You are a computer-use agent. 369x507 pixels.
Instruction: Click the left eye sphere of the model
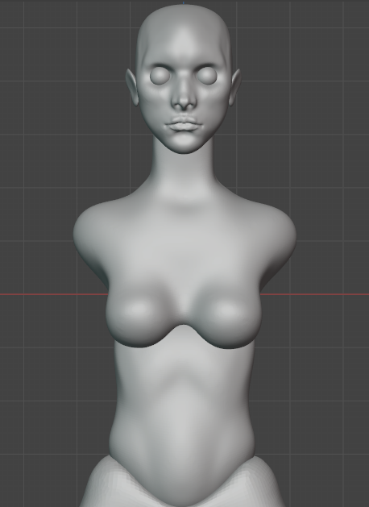pos(160,75)
